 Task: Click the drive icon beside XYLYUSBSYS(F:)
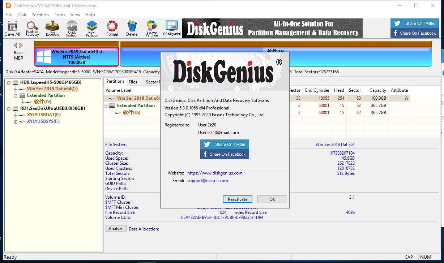[x=22, y=121]
